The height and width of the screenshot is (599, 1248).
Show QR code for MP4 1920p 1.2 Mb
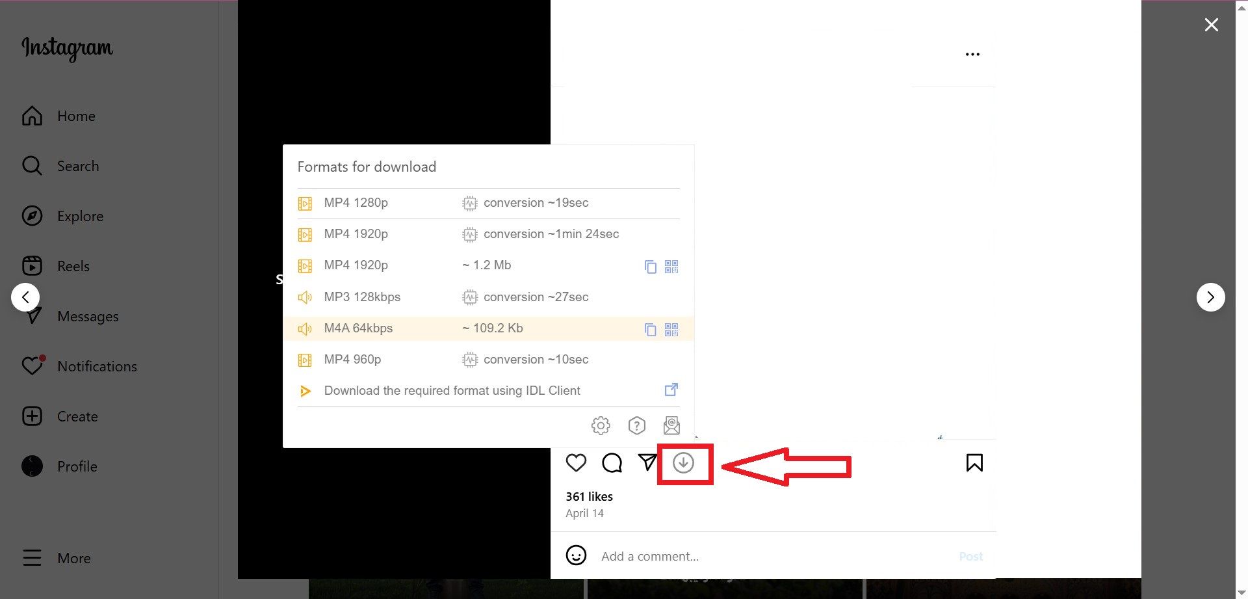[x=671, y=267]
